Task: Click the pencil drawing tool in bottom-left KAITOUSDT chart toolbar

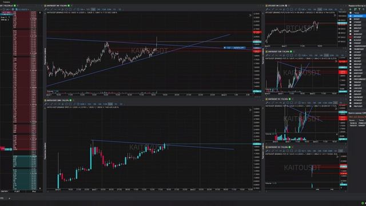Action: click(x=46, y=104)
